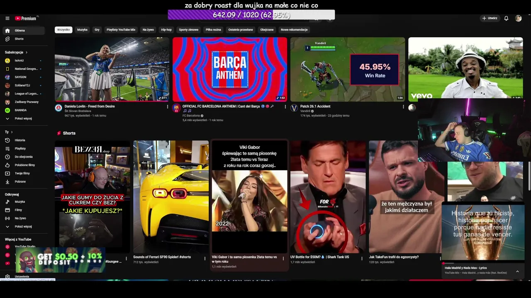Open IsAmU channel subscription
This screenshot has width=531, height=298.
[24, 61]
